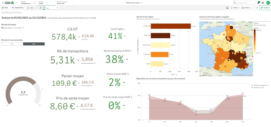Open the Performance réseau app title dropdown
The width and height of the screenshot is (271, 127).
(134, 3)
